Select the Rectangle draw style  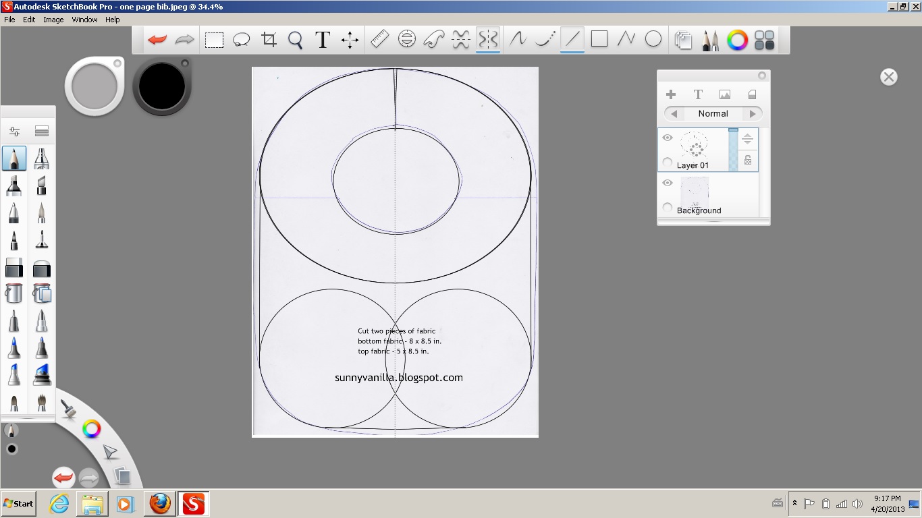(599, 40)
